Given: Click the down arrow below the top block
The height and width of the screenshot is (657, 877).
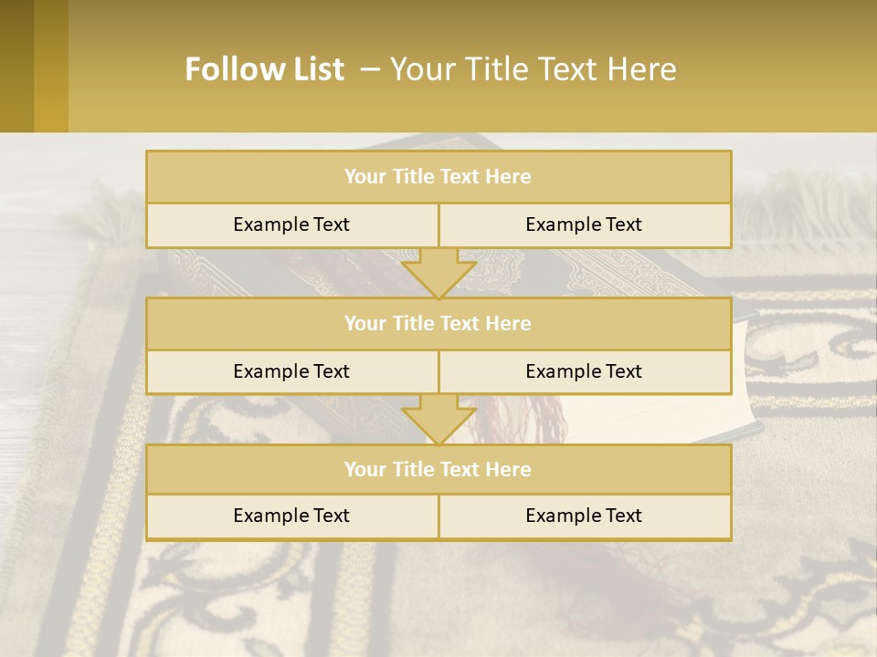Looking at the screenshot, I should tap(438, 274).
